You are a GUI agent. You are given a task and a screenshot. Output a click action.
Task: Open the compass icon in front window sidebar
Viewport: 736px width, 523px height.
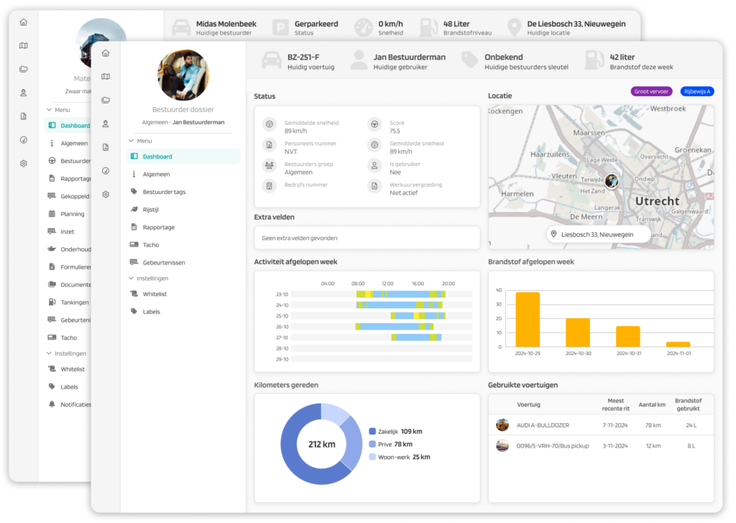pyautogui.click(x=106, y=171)
